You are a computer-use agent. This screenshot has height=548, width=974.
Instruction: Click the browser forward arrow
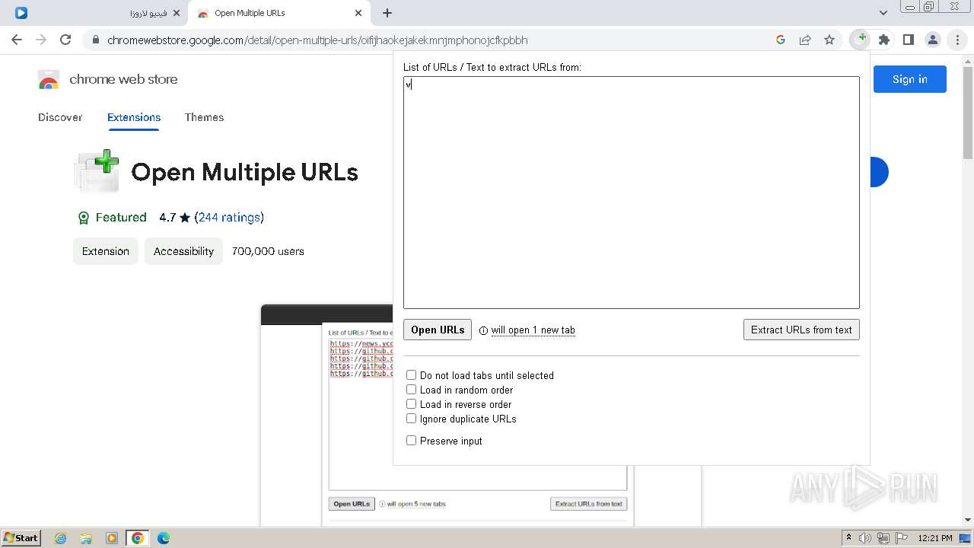tap(41, 40)
